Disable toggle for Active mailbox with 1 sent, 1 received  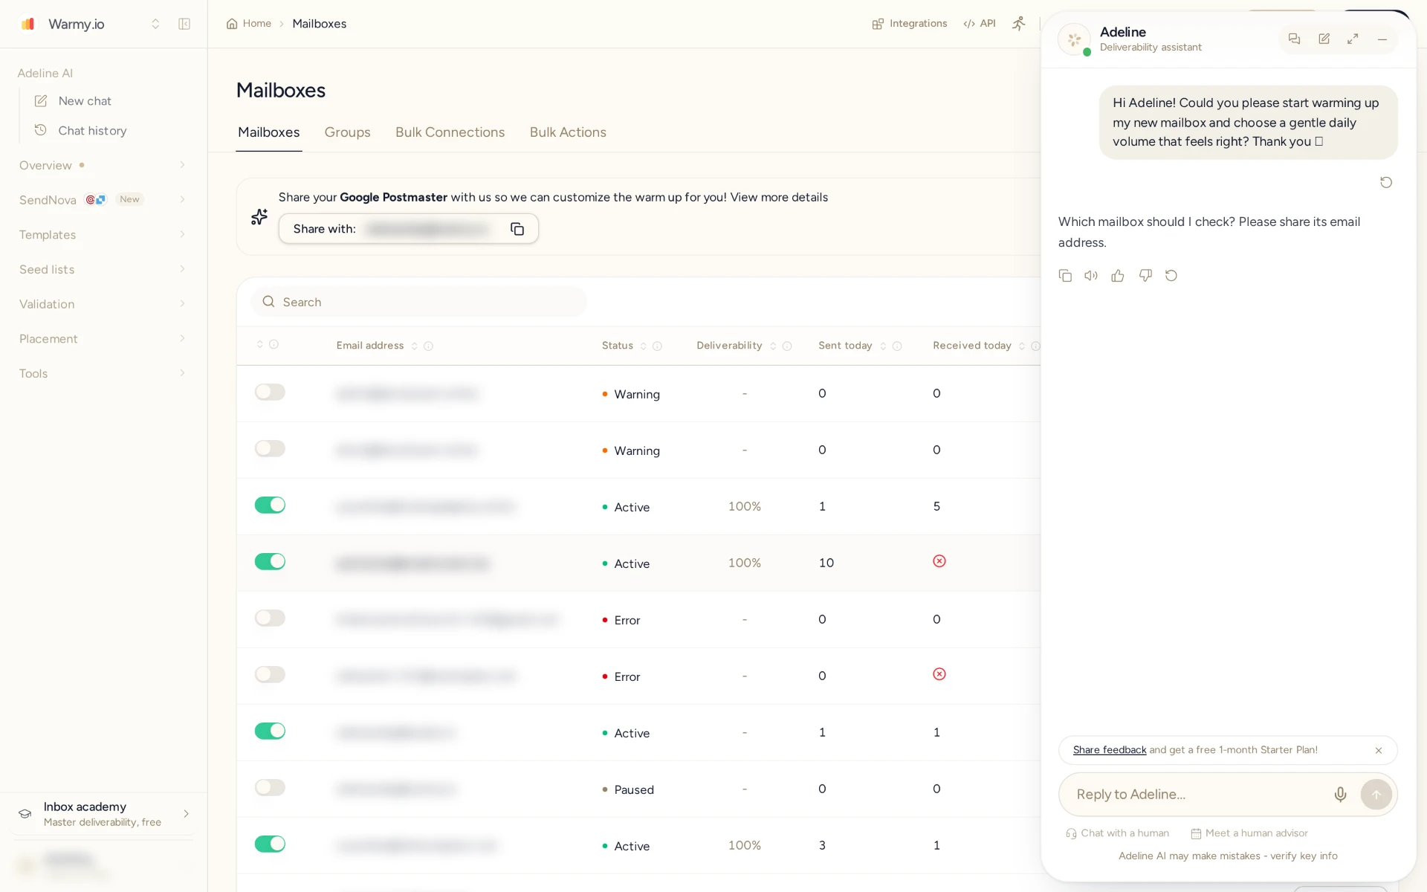(270, 731)
